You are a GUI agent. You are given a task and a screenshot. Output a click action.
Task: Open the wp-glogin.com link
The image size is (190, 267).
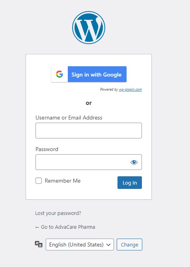click(x=130, y=90)
